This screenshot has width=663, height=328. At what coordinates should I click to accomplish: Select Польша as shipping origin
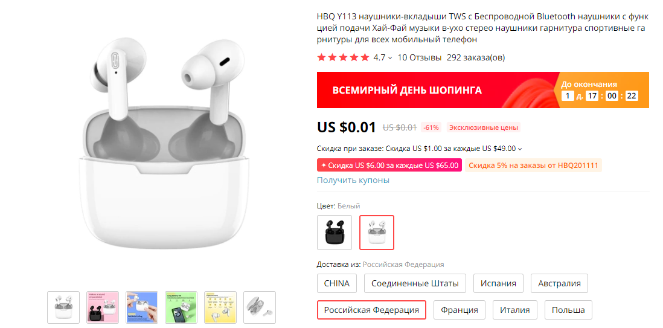pos(568,310)
